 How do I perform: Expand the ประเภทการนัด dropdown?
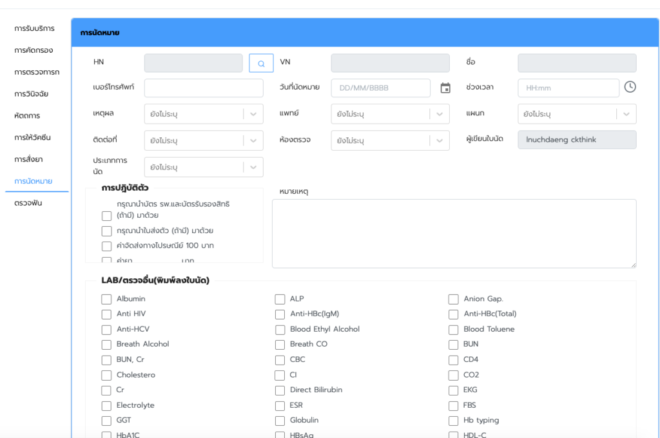pos(253,167)
